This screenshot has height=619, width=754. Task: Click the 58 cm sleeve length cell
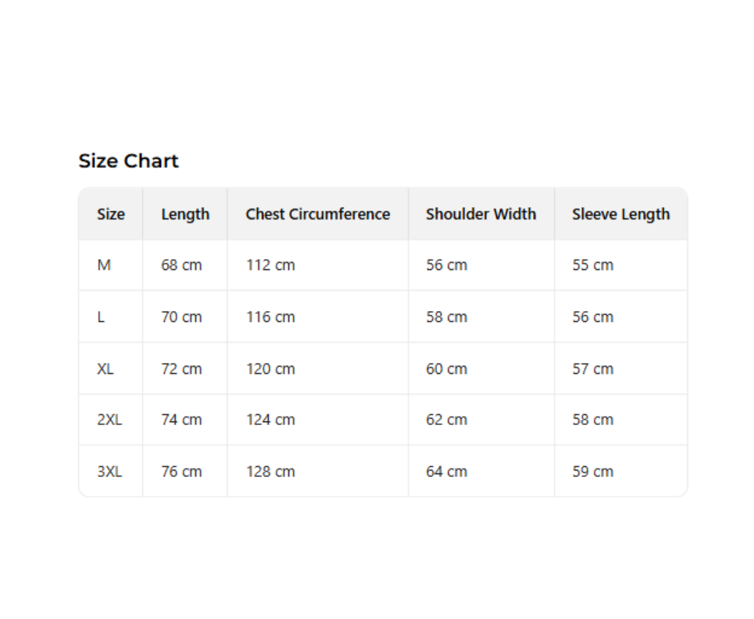pyautogui.click(x=593, y=420)
